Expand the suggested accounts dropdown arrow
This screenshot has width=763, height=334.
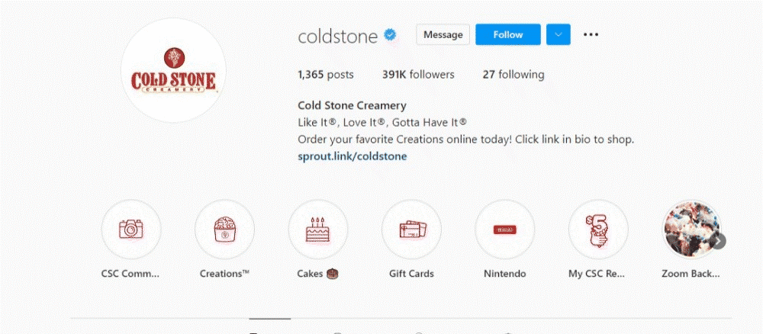tap(559, 34)
